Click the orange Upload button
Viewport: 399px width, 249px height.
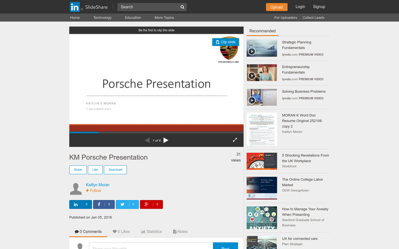pos(277,7)
